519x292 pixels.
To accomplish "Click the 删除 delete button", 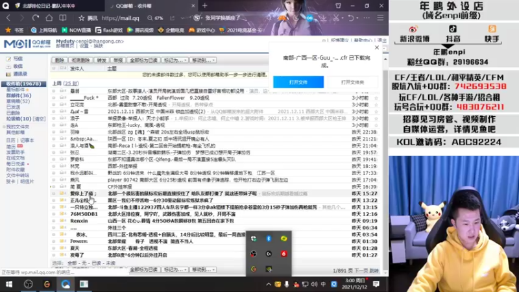I will 59,60.
